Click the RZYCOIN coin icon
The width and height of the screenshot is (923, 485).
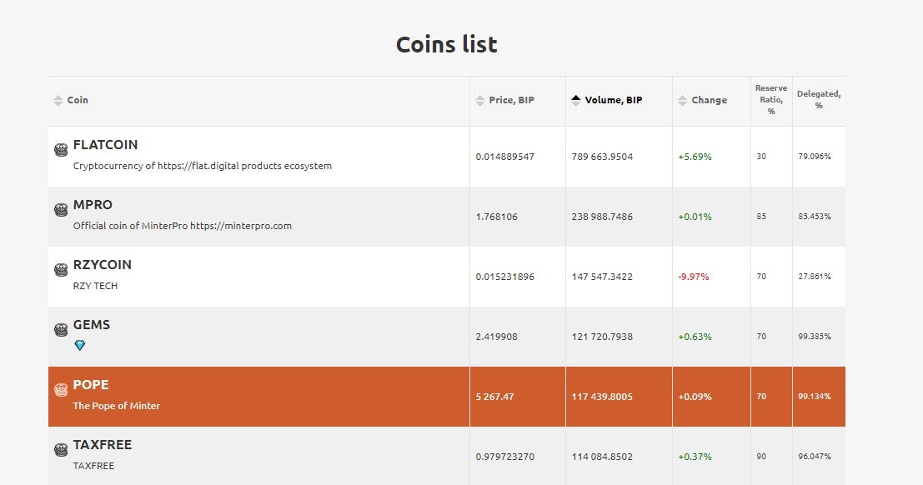pyautogui.click(x=61, y=269)
